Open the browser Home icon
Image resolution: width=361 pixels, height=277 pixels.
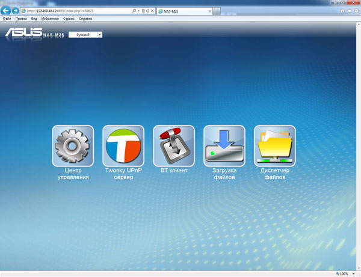click(x=342, y=11)
